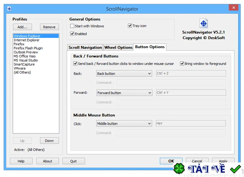This screenshot has width=244, height=177.
Task: Switch to the Wheel Options tab
Action: 118,47
